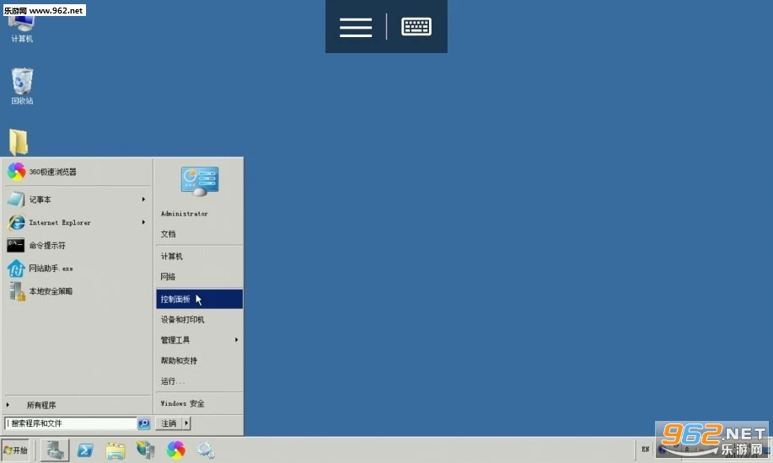Open 360极速浏览器 from the Start menu
Screen dimensions: 773x463
coord(52,172)
